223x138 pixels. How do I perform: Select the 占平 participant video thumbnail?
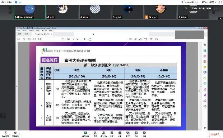pos(30,12)
